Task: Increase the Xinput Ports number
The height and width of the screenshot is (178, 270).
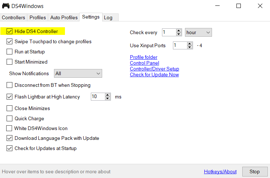Action: pos(190,44)
